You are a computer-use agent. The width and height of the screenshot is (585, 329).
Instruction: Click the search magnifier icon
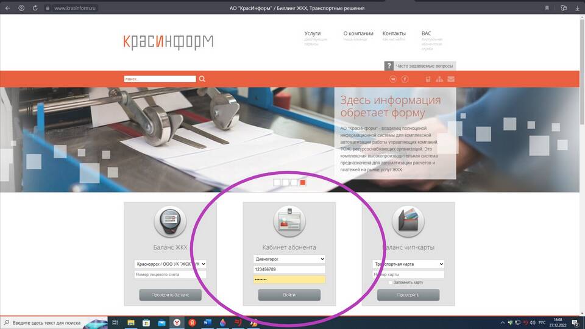(202, 79)
